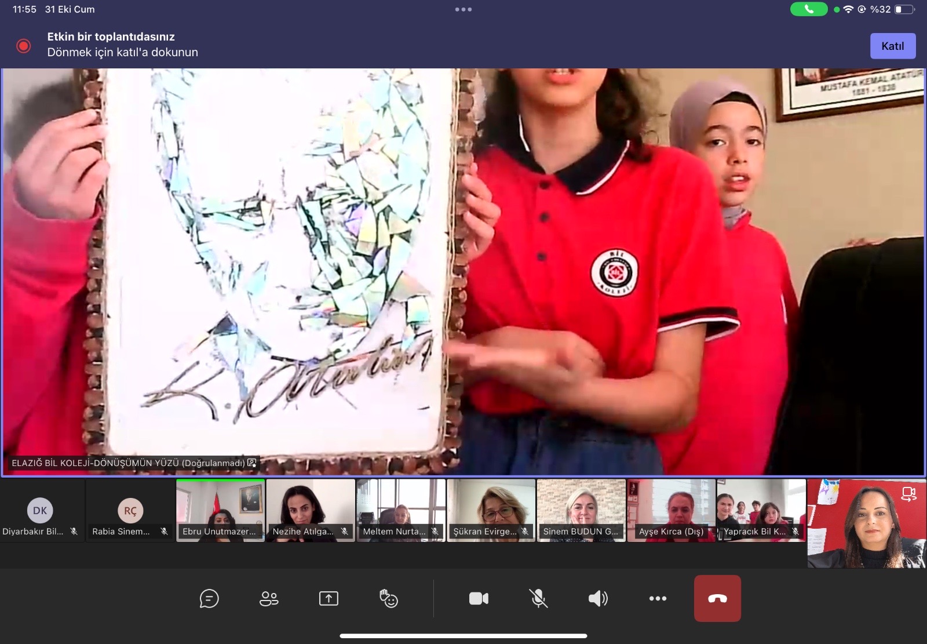Viewport: 927px width, 644px height.
Task: Unmute the microphone
Action: (x=538, y=598)
